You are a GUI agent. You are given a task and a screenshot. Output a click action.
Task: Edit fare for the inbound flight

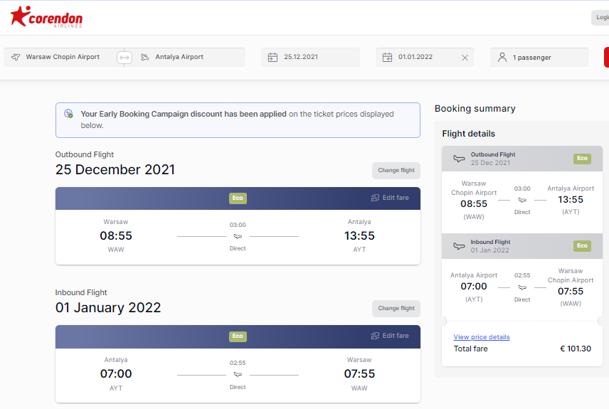[390, 336]
